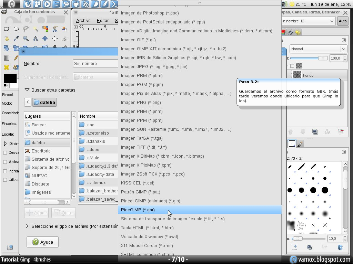Image resolution: width=353 pixels, height=265 pixels.
Task: Create a new brush with the page icon
Action: (294, 247)
